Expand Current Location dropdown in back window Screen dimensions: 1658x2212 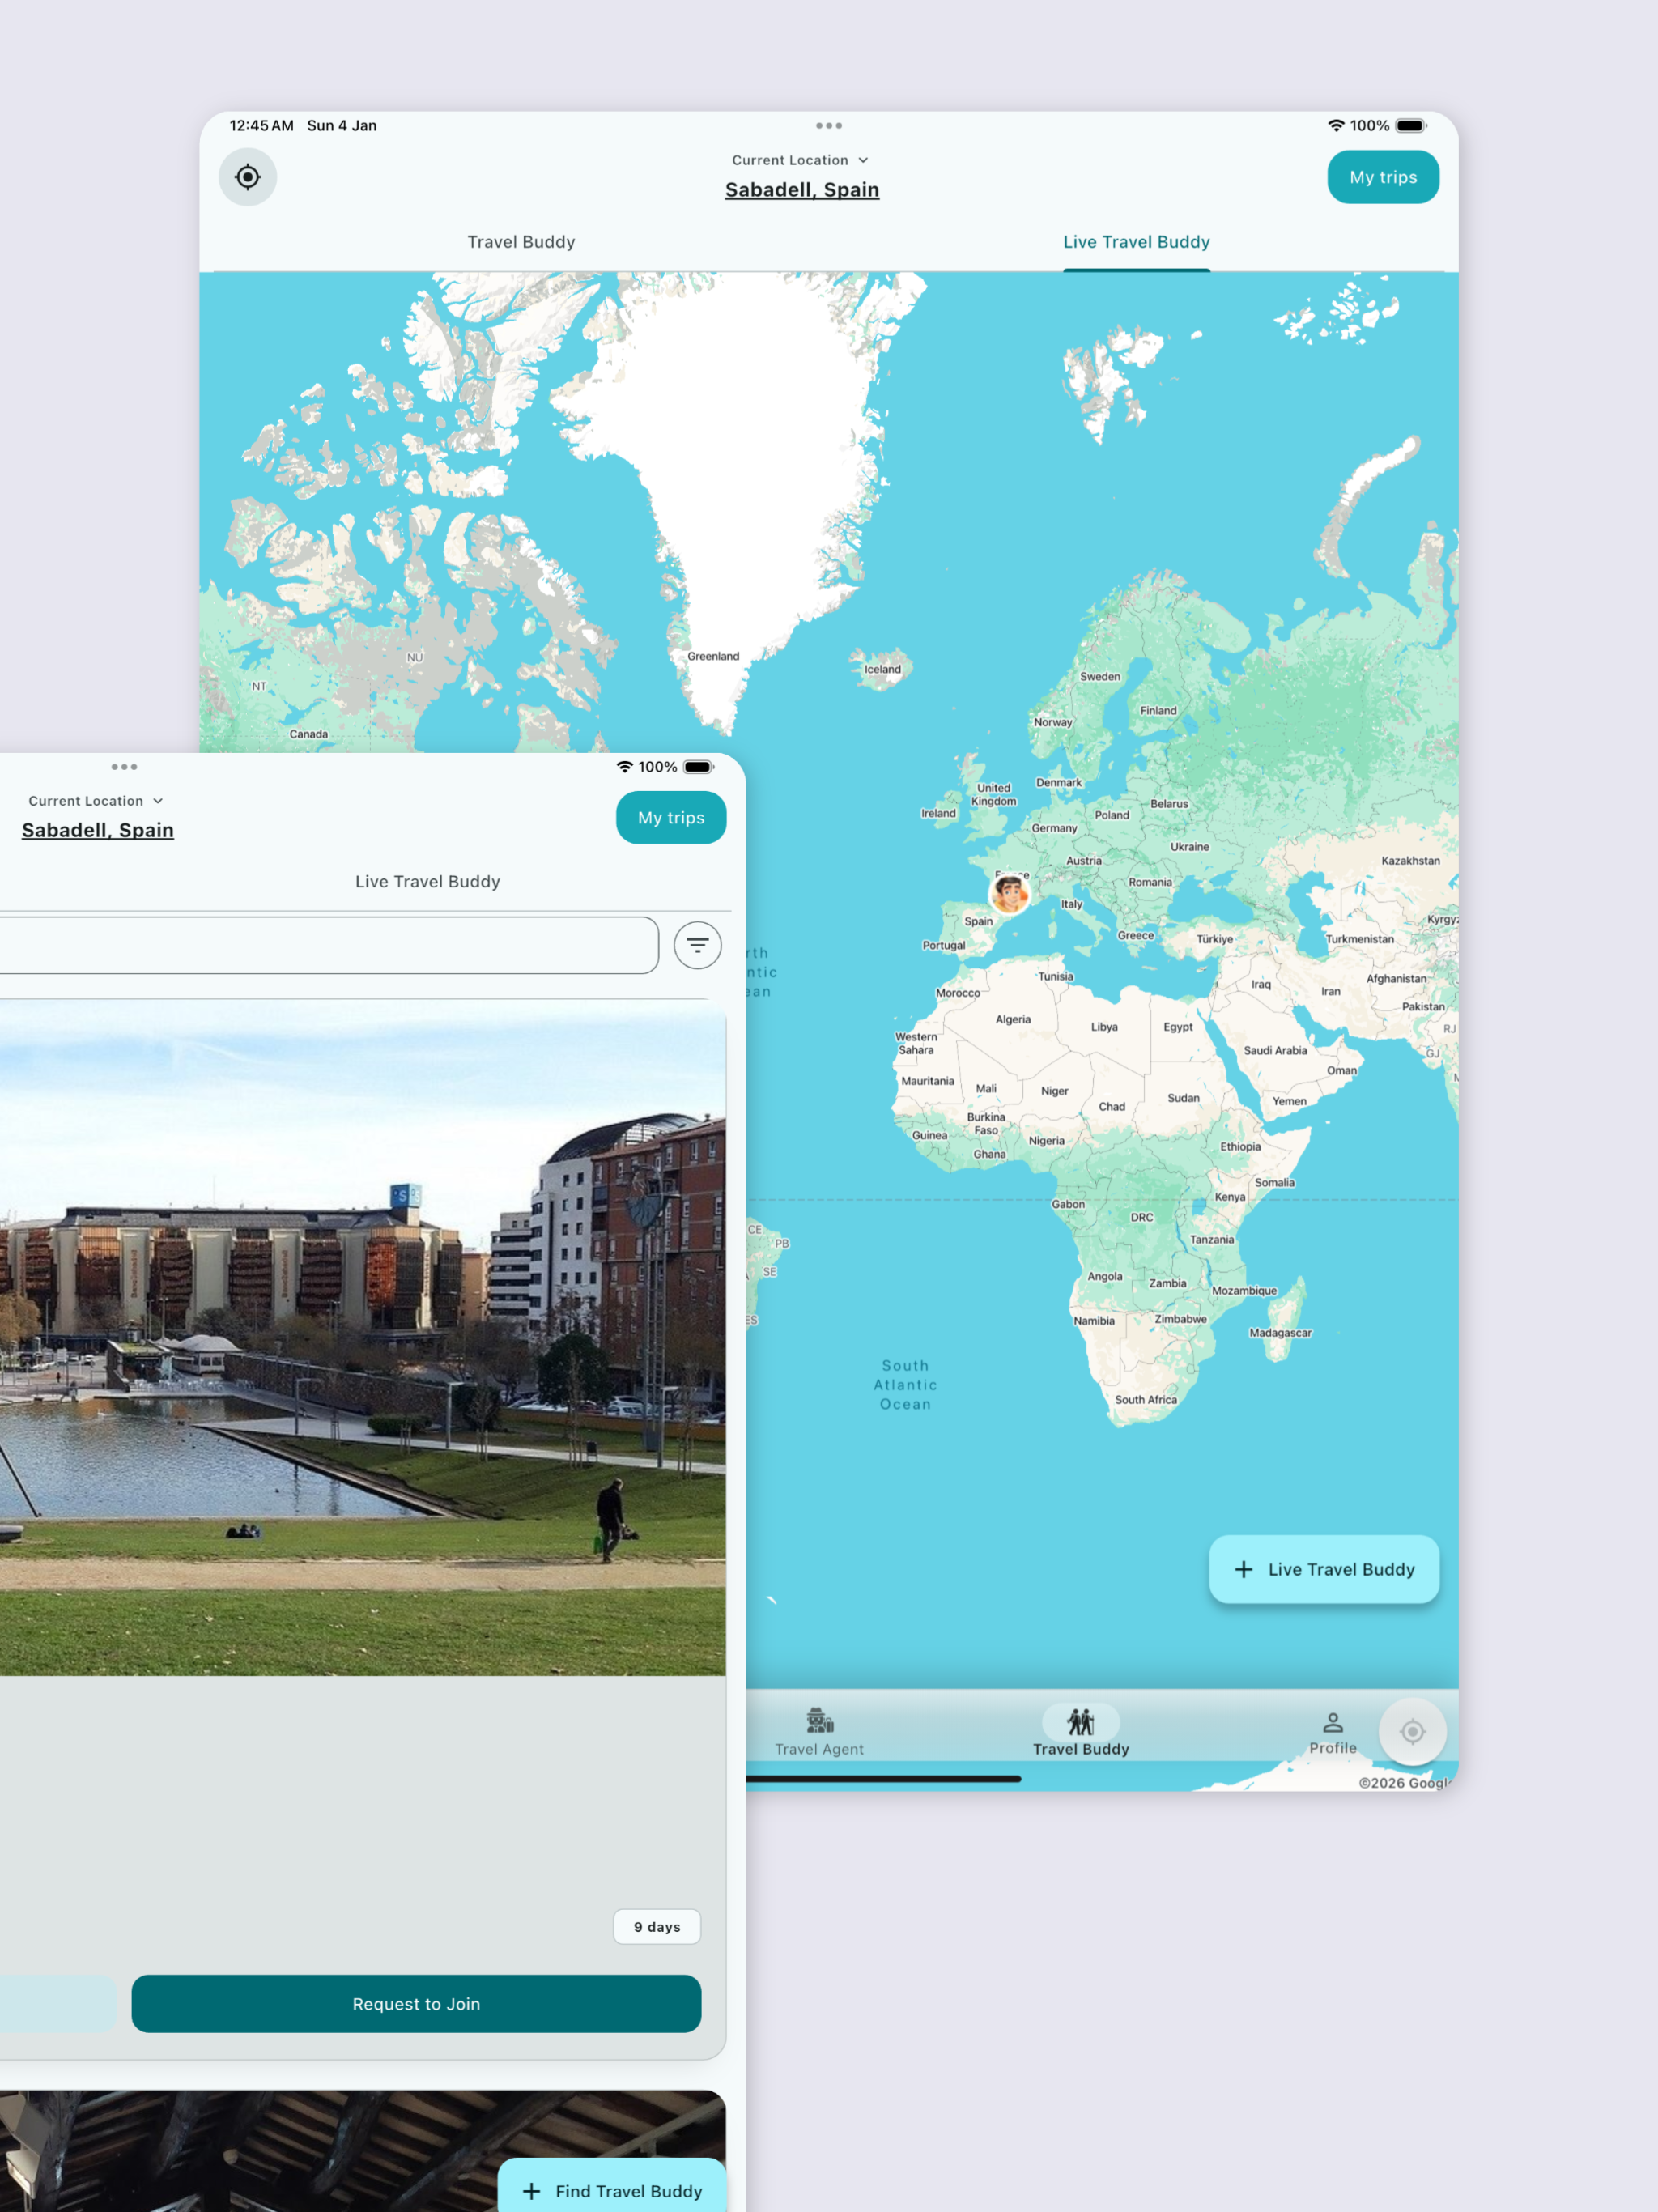point(800,160)
